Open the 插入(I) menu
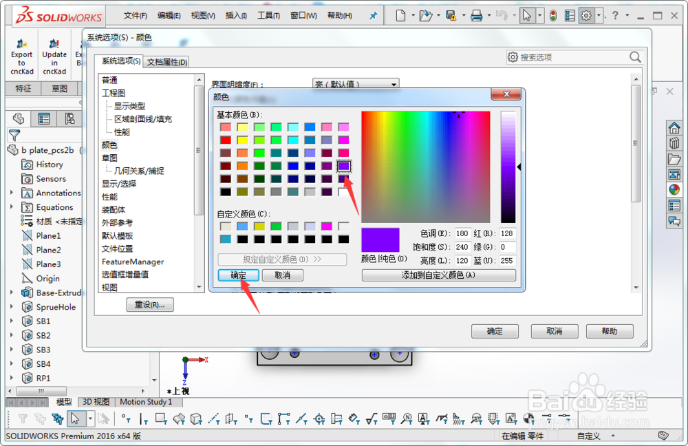The height and width of the screenshot is (446, 688). pyautogui.click(x=236, y=16)
